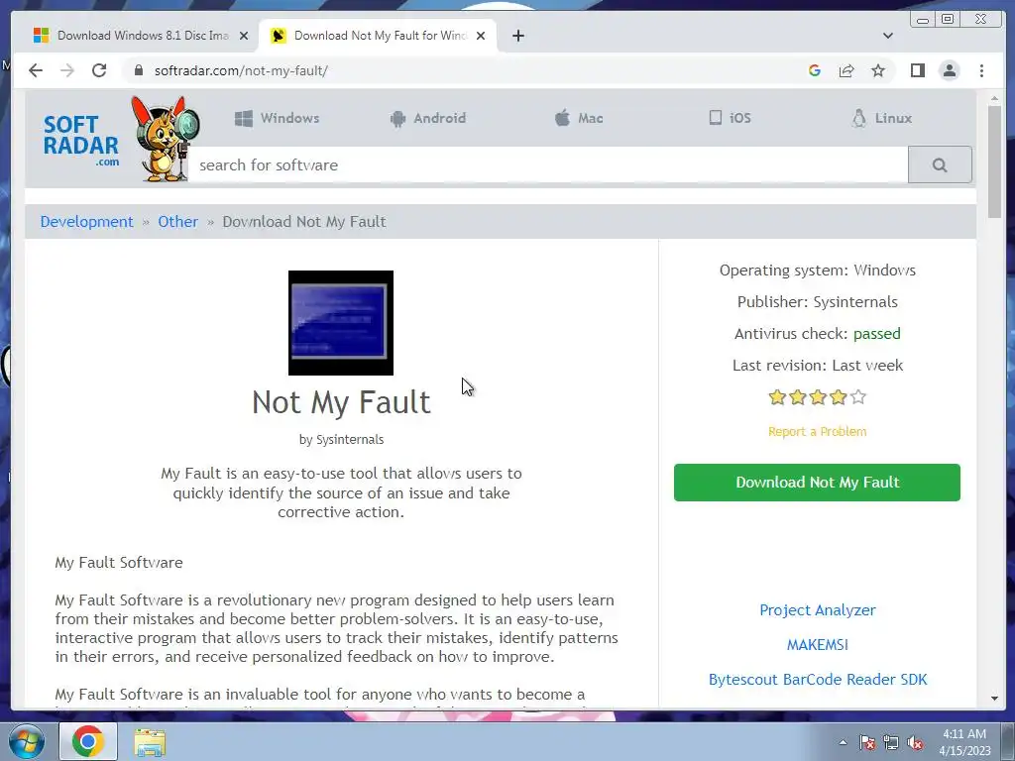Open the Chrome profile menu
Screen dimensions: 1015x761
click(x=949, y=70)
